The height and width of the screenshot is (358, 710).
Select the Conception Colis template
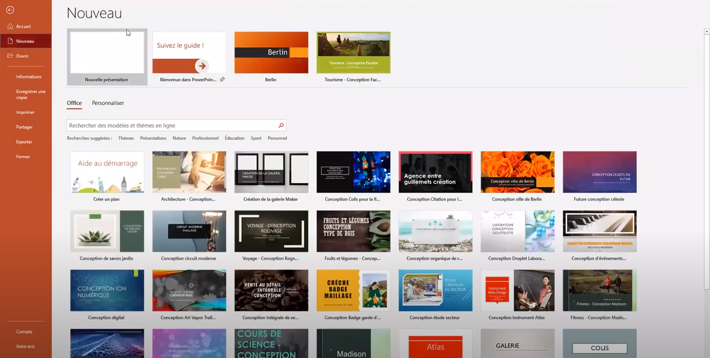(x=353, y=177)
